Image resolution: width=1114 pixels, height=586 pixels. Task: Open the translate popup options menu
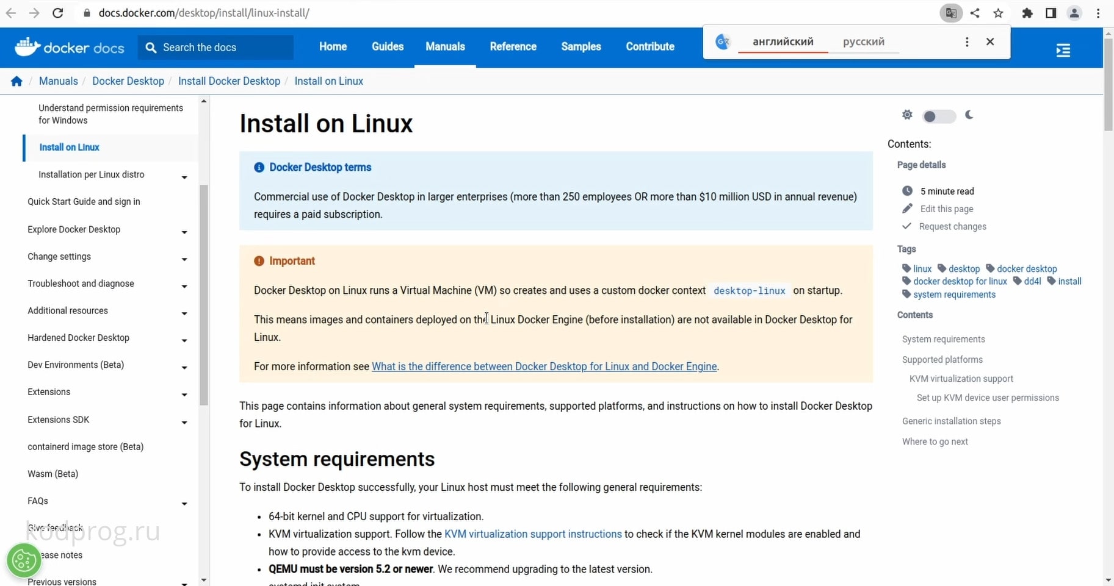pos(967,41)
